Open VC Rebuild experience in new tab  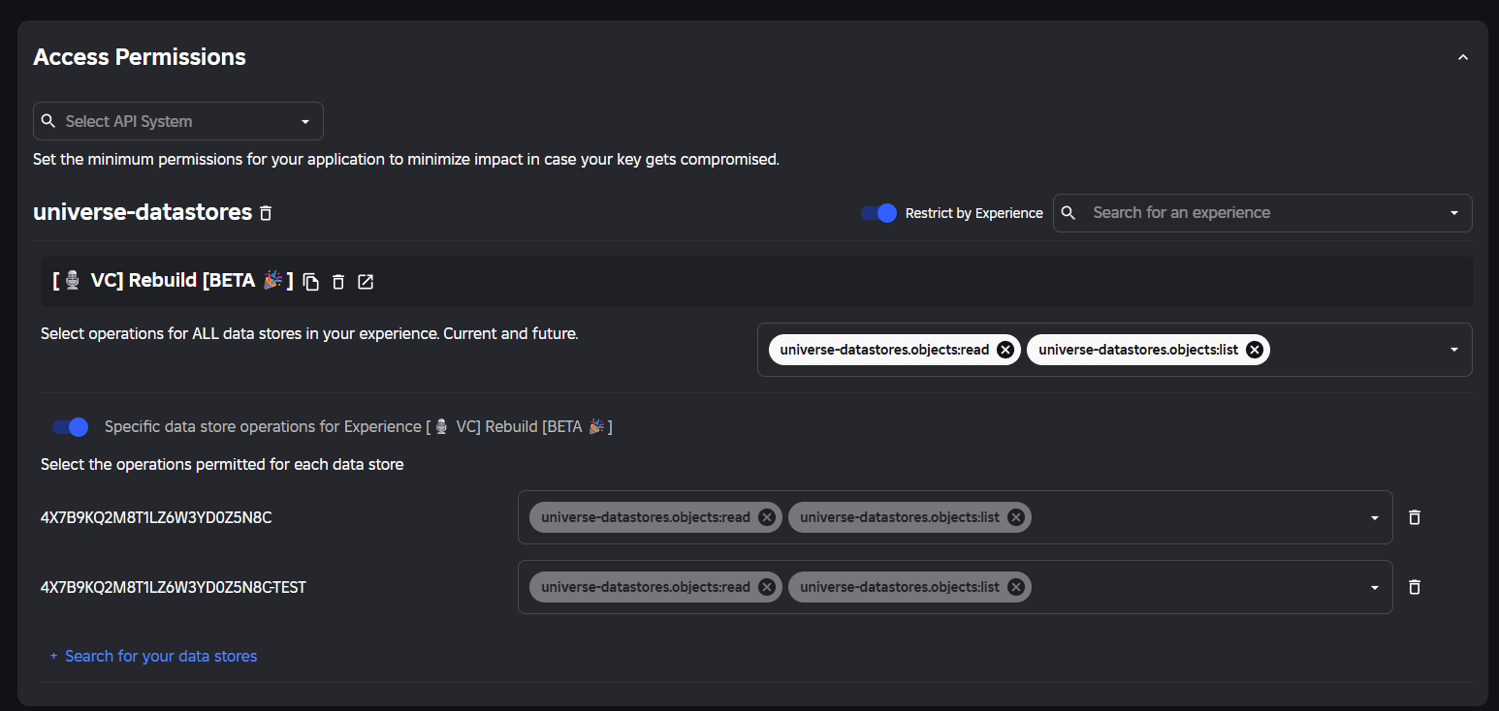pos(366,282)
